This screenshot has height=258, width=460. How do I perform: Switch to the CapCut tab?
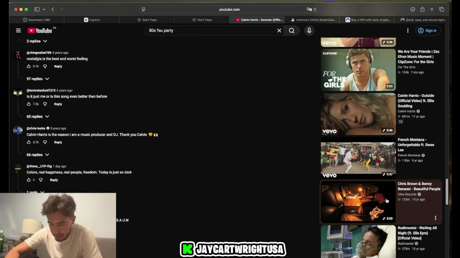click(92, 20)
